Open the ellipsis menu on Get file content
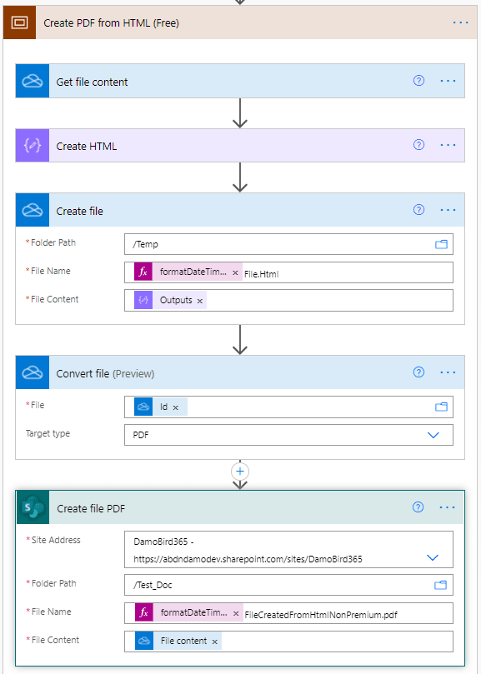The width and height of the screenshot is (481, 674). click(x=448, y=81)
